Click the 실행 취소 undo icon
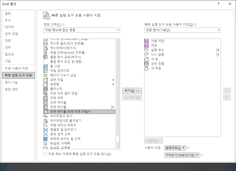Screen dimensions: 236x171 click(146, 50)
